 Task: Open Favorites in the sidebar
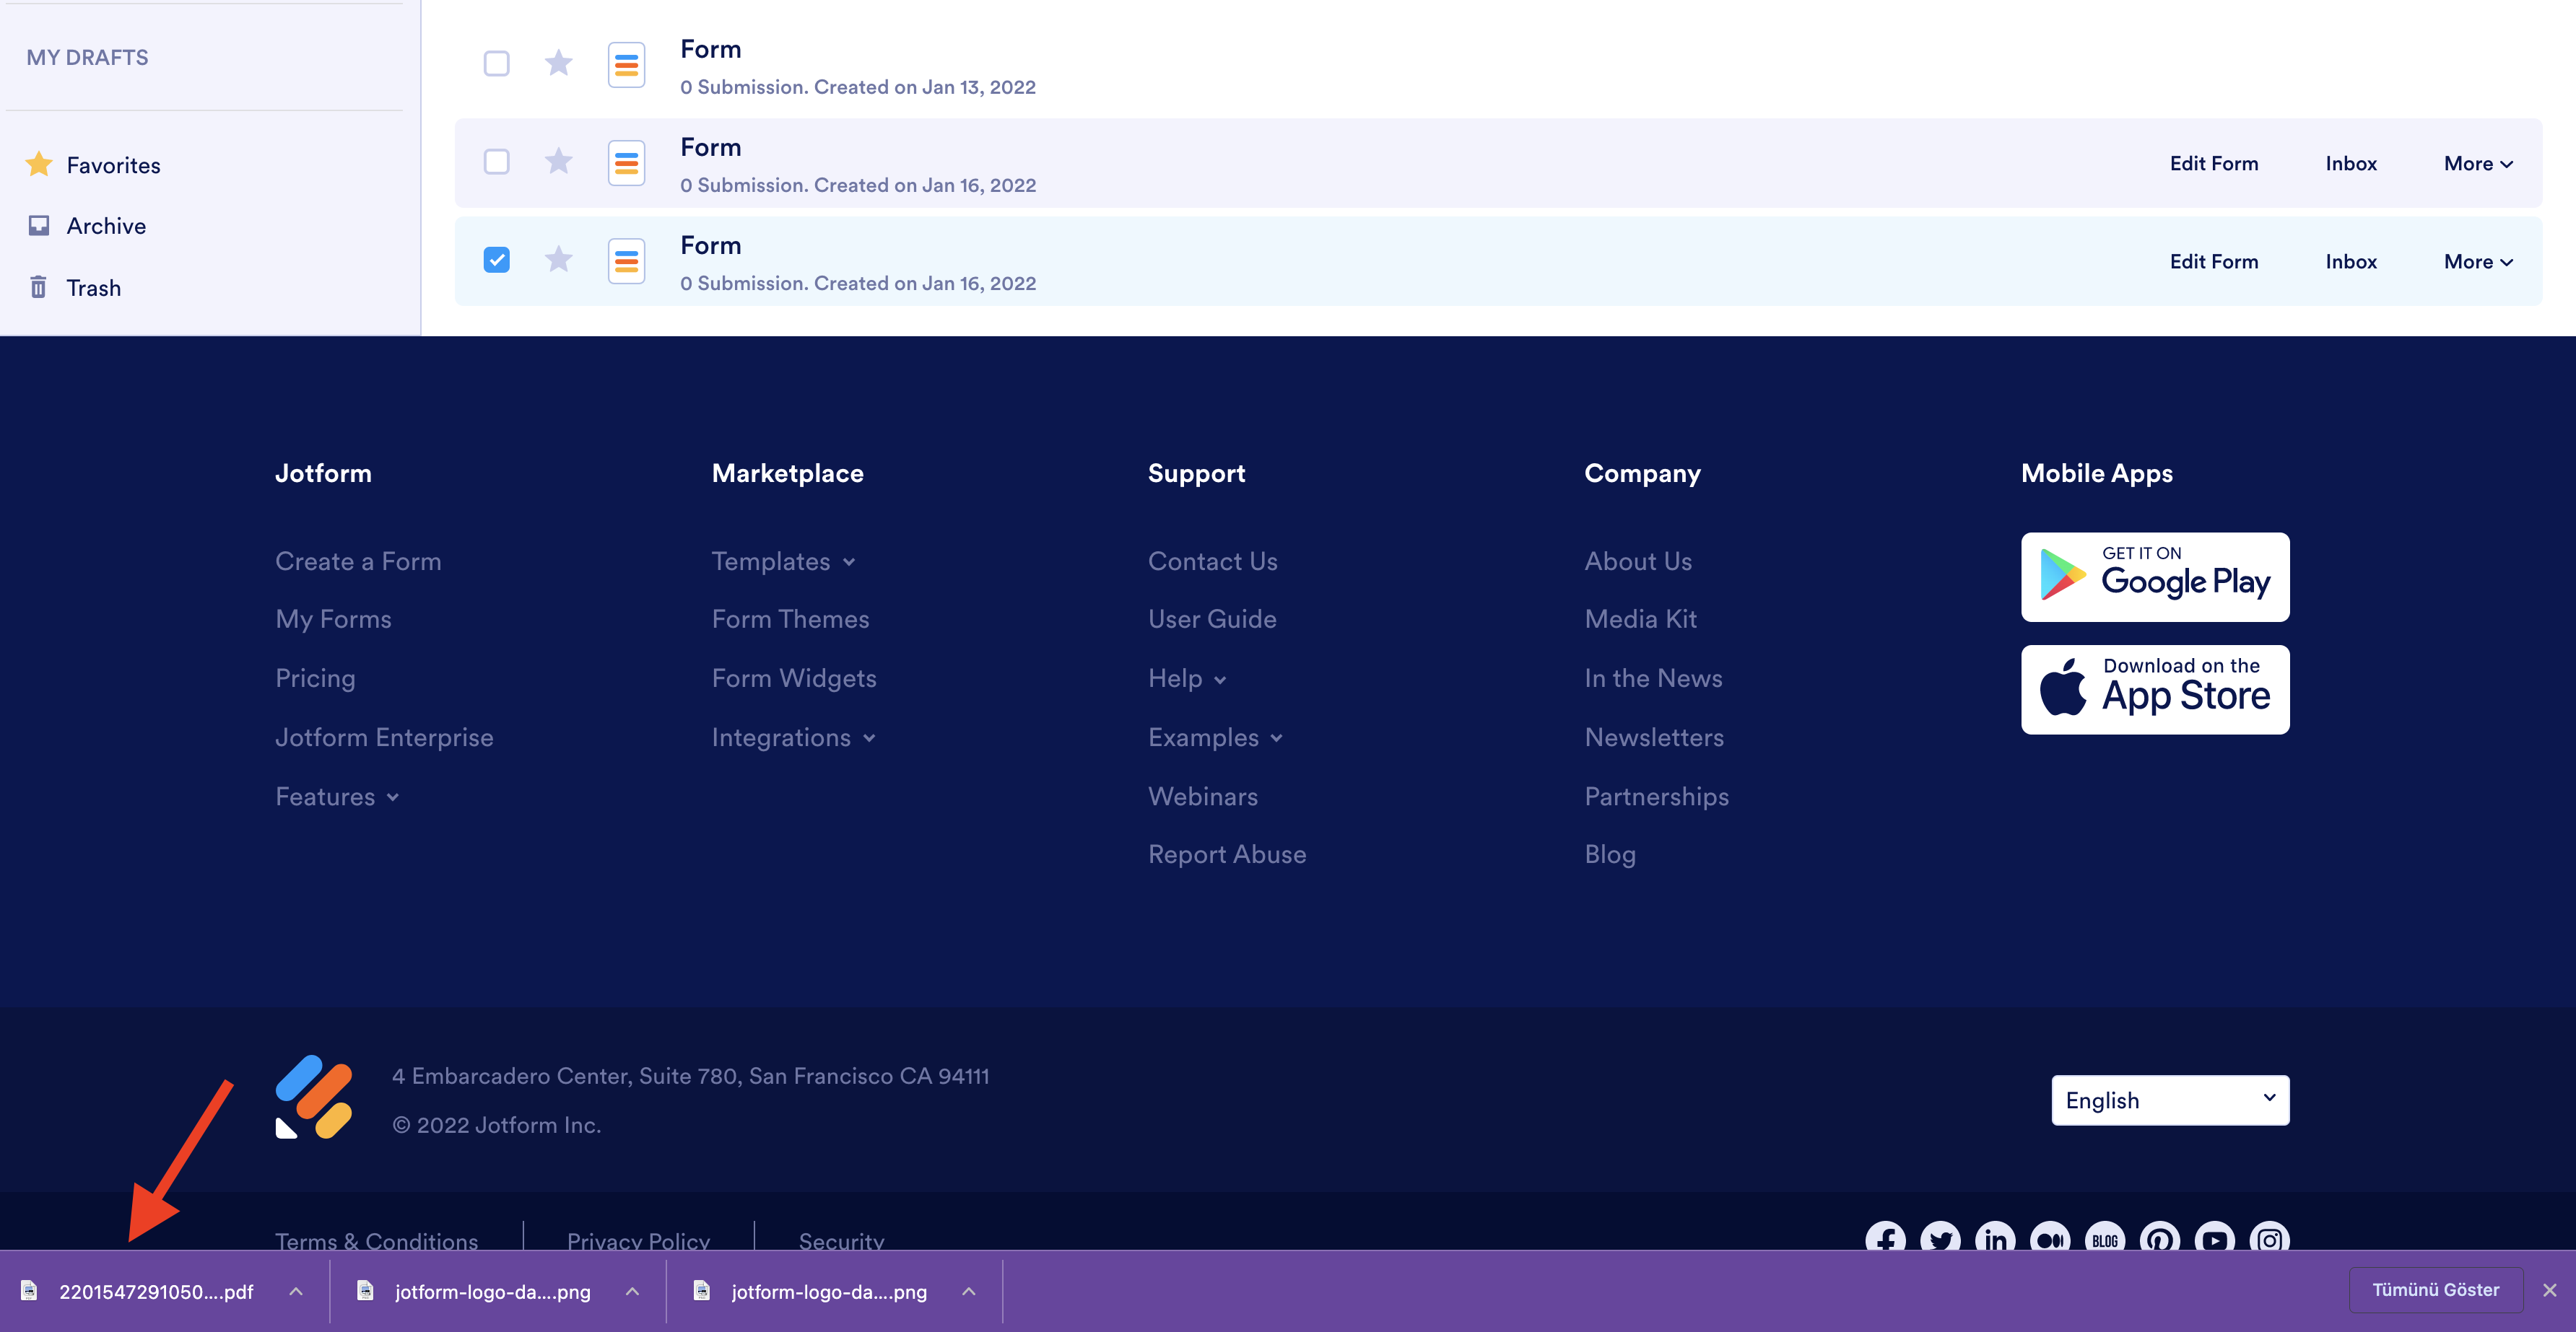pos(113,165)
